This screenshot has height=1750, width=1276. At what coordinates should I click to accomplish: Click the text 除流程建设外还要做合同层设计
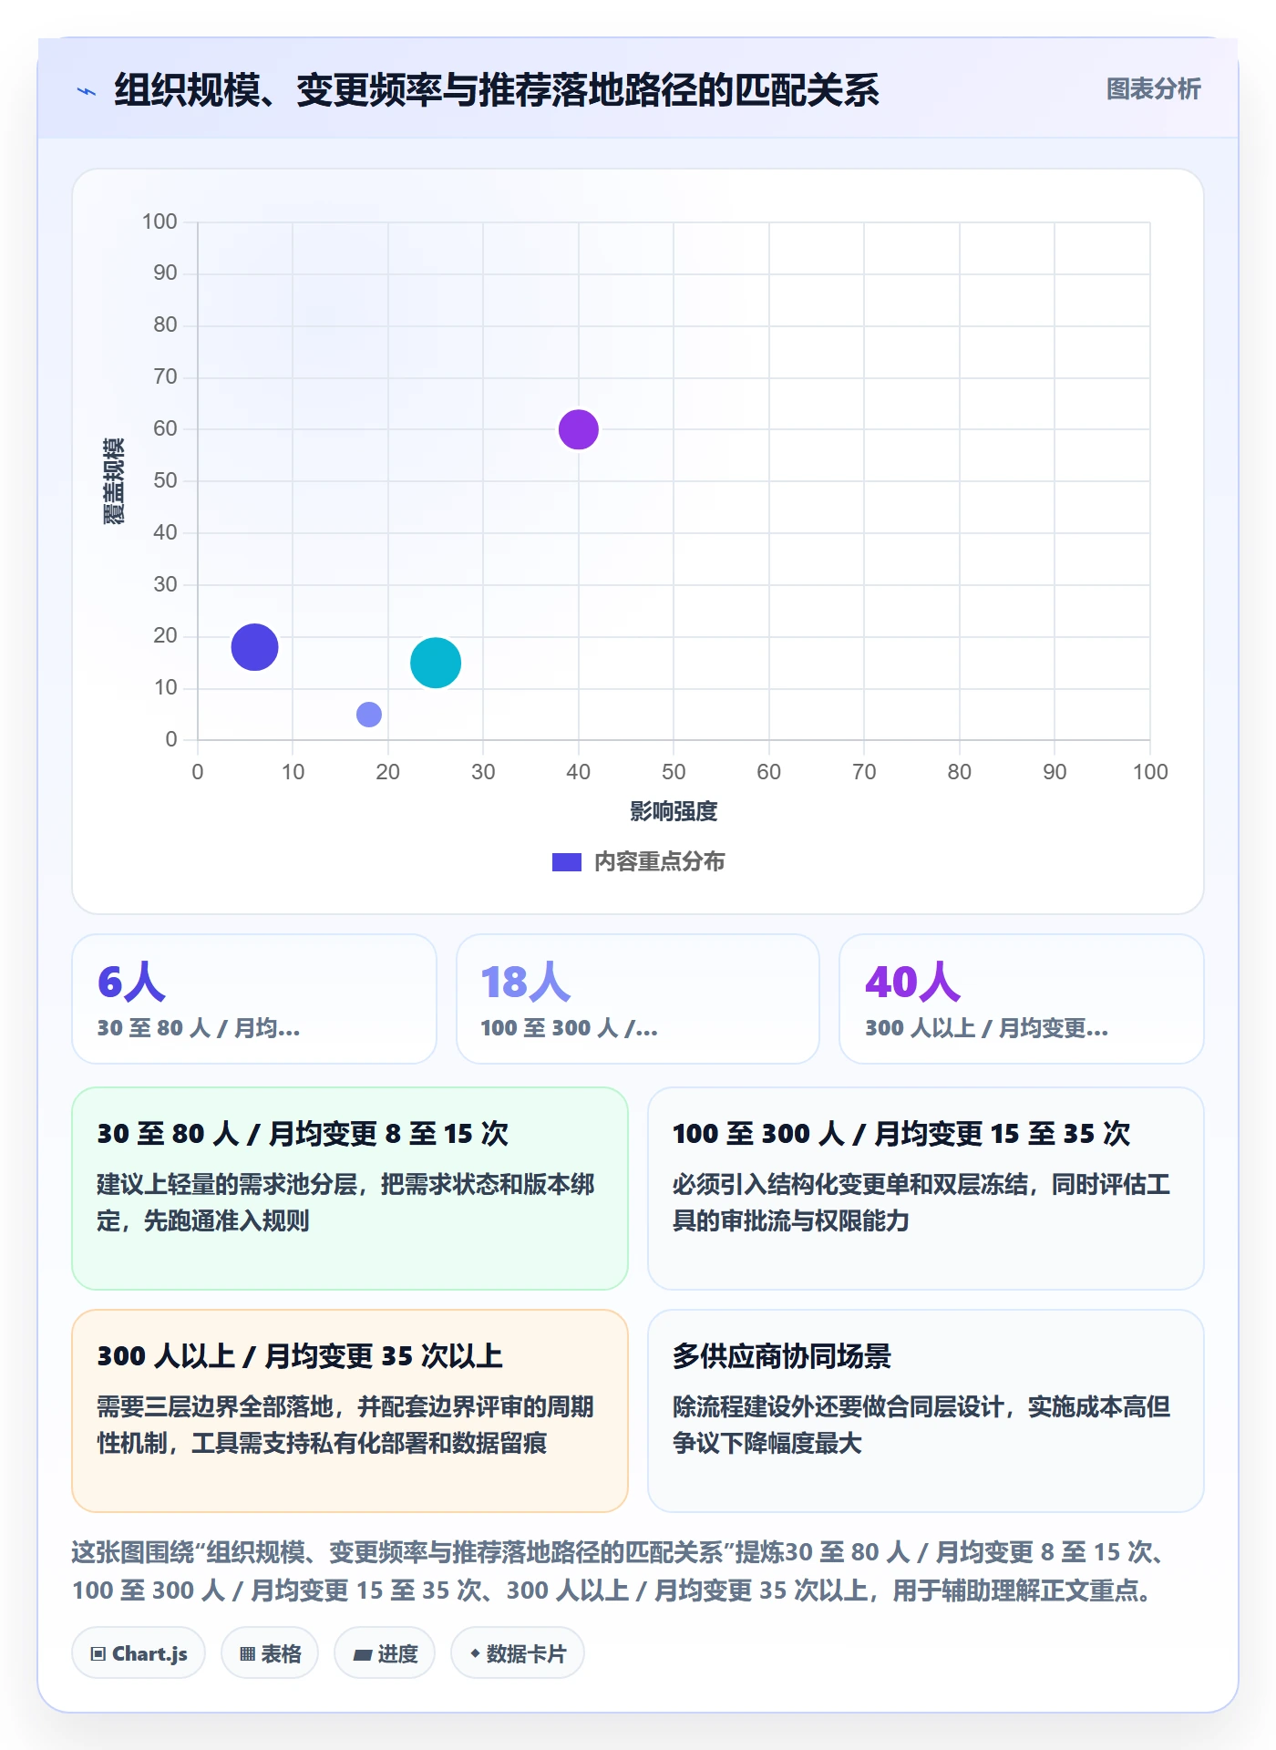point(839,1406)
